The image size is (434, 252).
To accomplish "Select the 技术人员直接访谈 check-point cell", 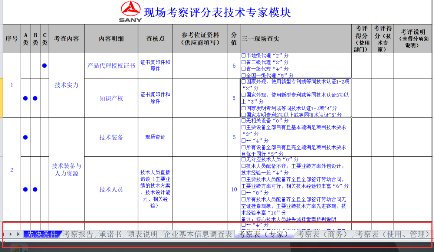I will click(x=155, y=189).
